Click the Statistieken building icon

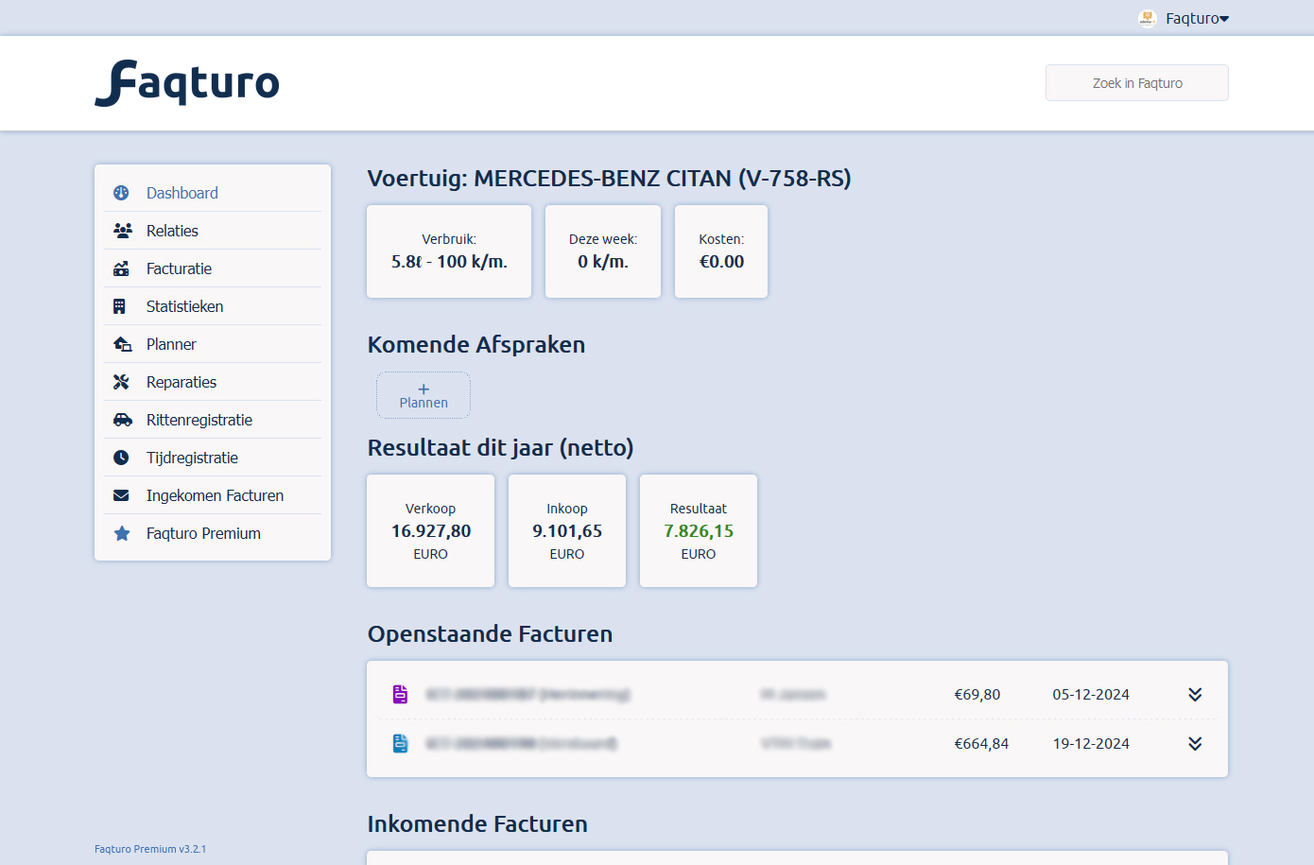(119, 306)
